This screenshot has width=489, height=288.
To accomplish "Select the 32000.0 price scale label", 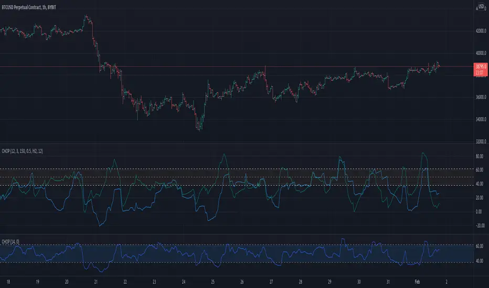I will [481, 141].
